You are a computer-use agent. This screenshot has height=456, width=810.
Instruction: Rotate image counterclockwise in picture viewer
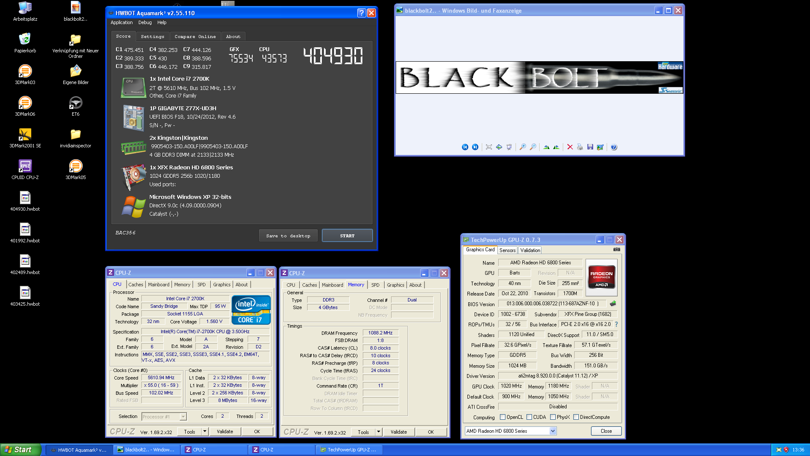pos(556,147)
